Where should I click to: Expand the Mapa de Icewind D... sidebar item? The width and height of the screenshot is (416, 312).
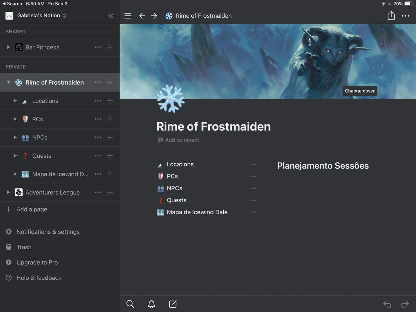point(15,174)
